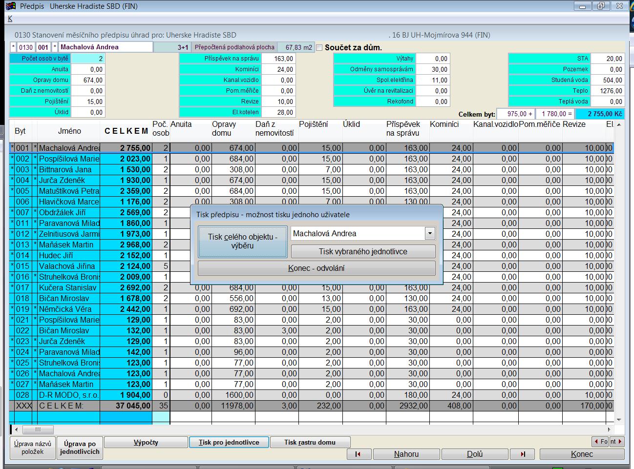Image resolution: width=634 pixels, height=469 pixels.
Task: Select row 028 D-R MODO, s.r.o.
Action: click(68, 395)
